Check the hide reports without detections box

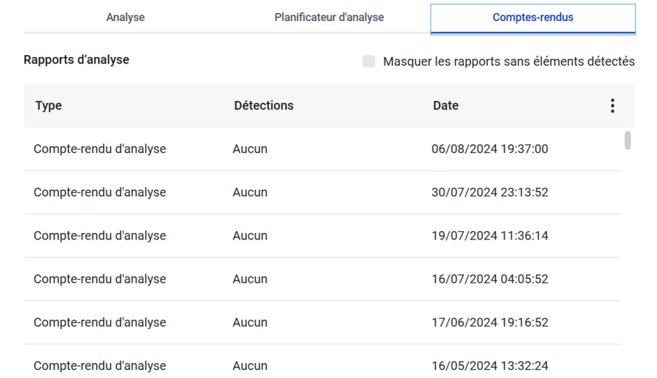click(x=369, y=62)
